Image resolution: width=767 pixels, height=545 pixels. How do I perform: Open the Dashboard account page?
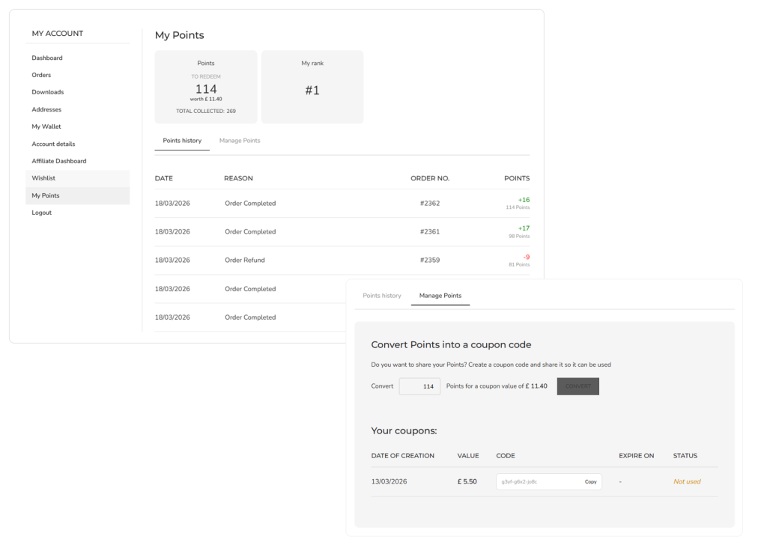click(47, 58)
